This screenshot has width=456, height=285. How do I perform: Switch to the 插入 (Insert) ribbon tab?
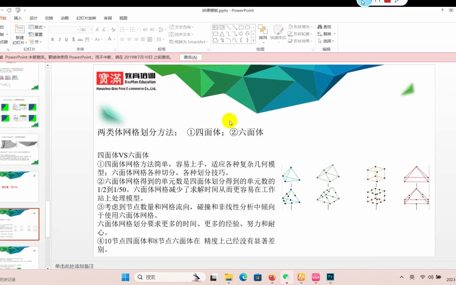click(17, 18)
